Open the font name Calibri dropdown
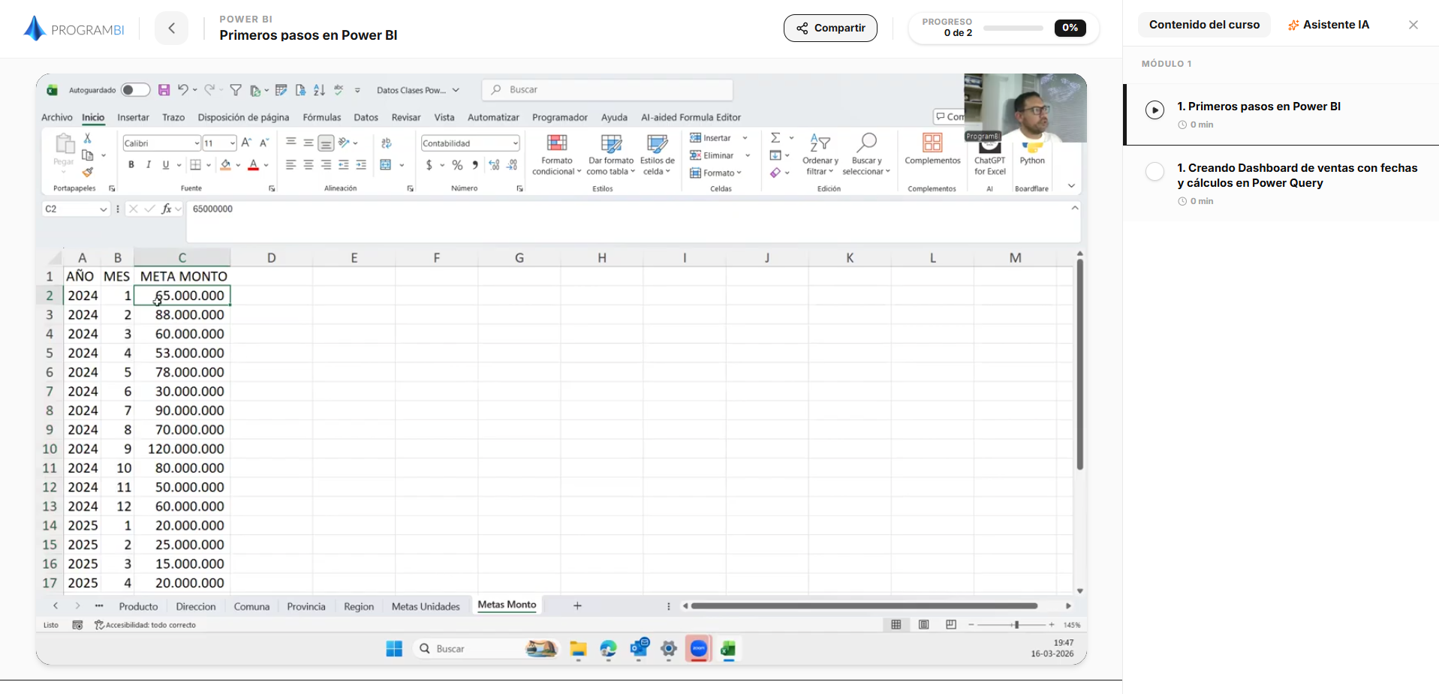The image size is (1439, 694). (x=197, y=143)
